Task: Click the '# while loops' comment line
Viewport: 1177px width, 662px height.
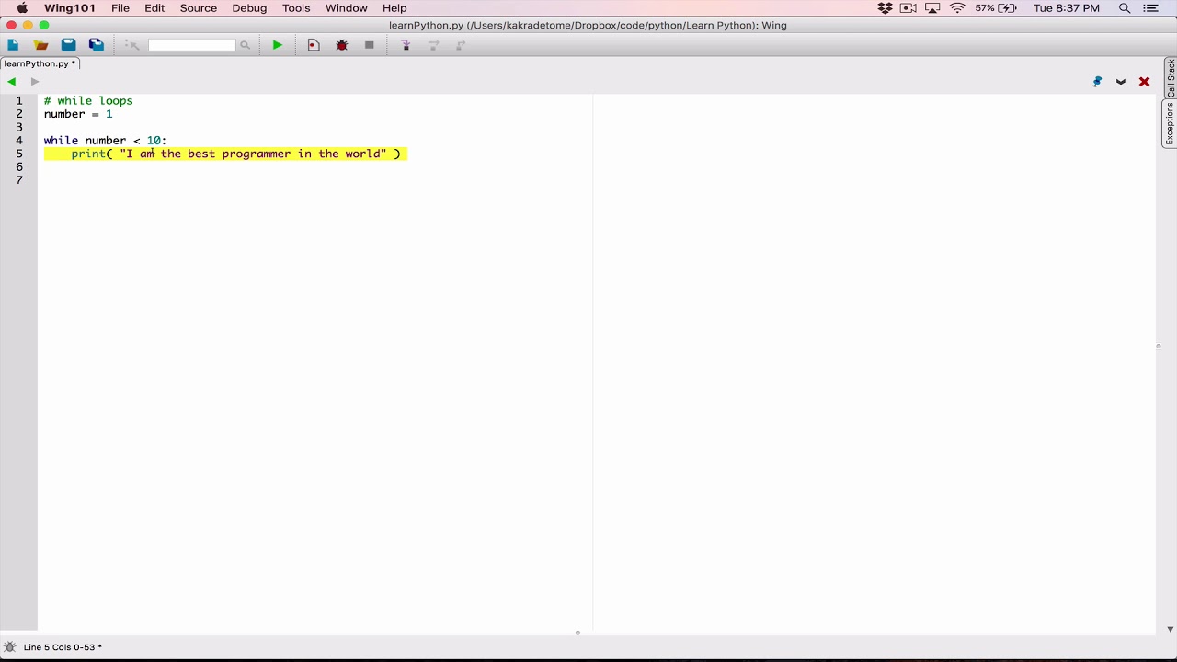Action: point(88,101)
